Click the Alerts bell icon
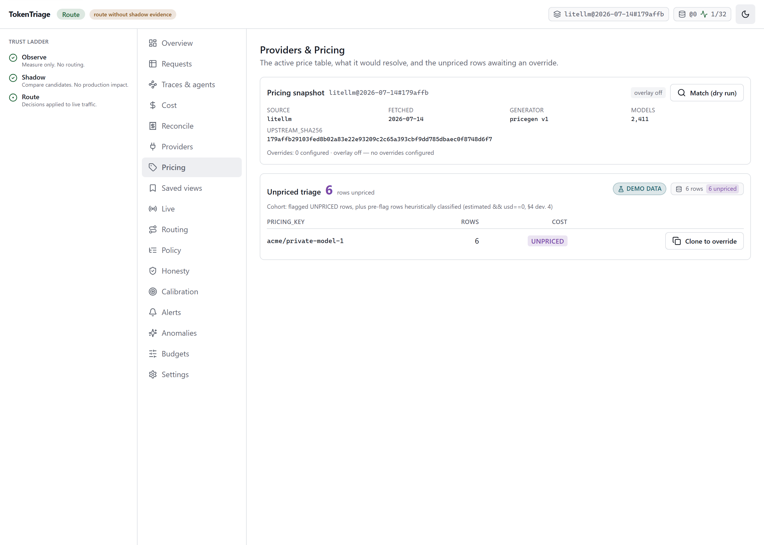This screenshot has height=545, width=764. [153, 313]
